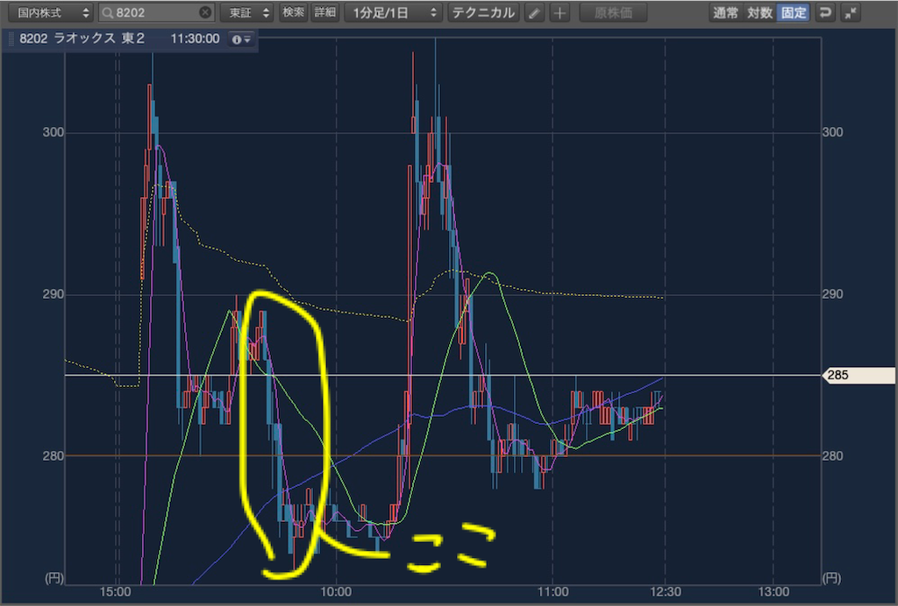Click the stock code search field showing 8202
The width and height of the screenshot is (898, 606).
point(156,12)
